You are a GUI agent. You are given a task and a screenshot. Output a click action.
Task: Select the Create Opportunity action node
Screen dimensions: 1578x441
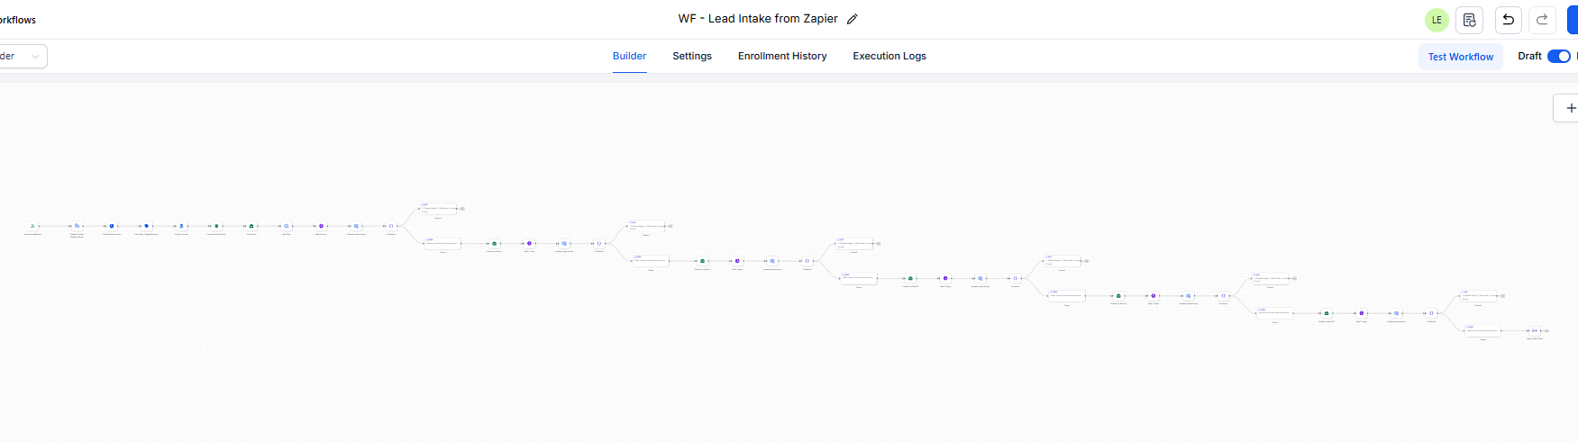(x=112, y=226)
